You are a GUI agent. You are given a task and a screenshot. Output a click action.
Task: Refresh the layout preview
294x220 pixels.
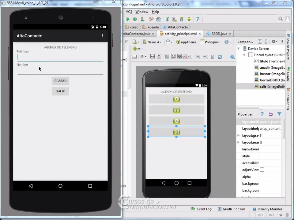click(x=220, y=57)
